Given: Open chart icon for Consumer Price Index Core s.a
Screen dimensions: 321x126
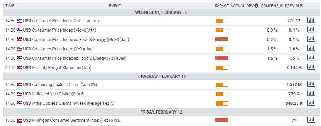Looking at the screenshot, I should [311, 20].
